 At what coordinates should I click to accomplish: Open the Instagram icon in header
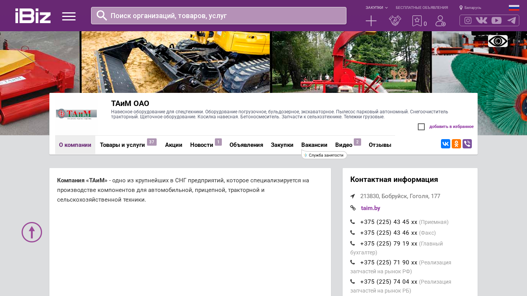[468, 20]
